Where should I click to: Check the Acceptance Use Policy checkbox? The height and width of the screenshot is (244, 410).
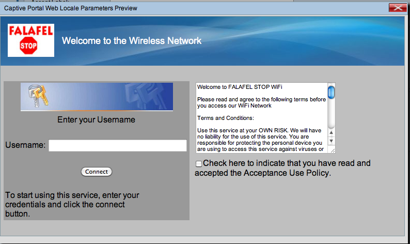[x=199, y=164]
